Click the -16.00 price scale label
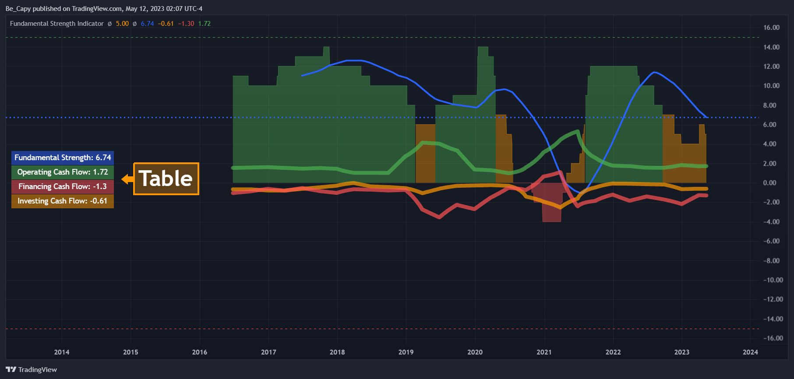This screenshot has width=794, height=379. [773, 338]
